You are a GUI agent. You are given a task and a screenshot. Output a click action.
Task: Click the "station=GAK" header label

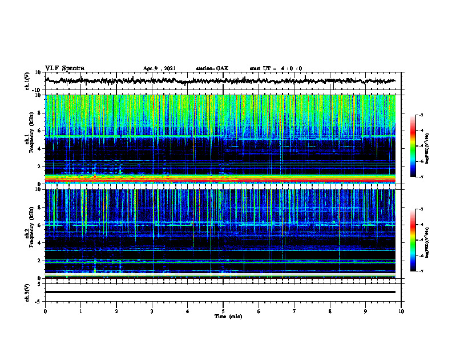pos(212,68)
